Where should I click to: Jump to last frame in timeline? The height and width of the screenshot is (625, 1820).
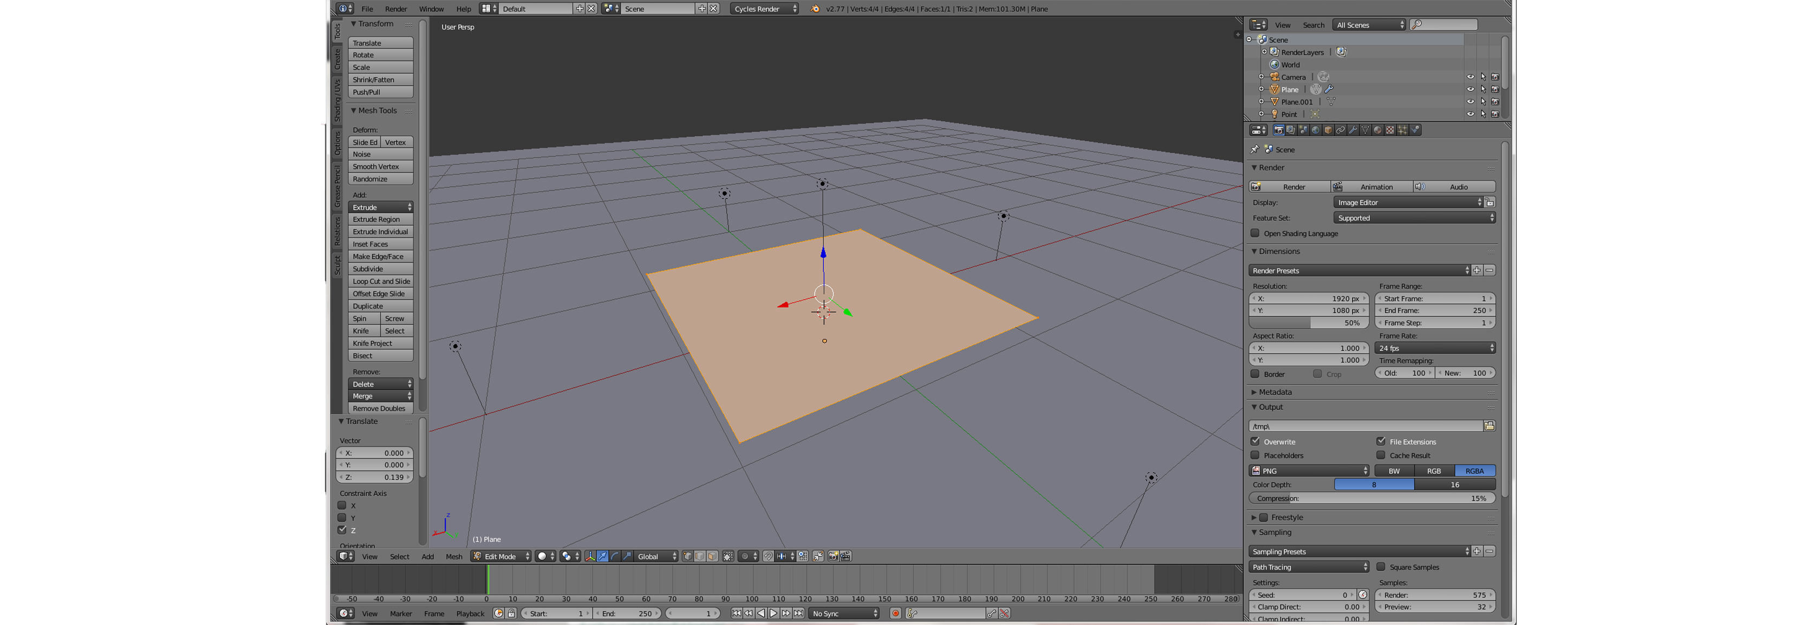[x=798, y=614]
